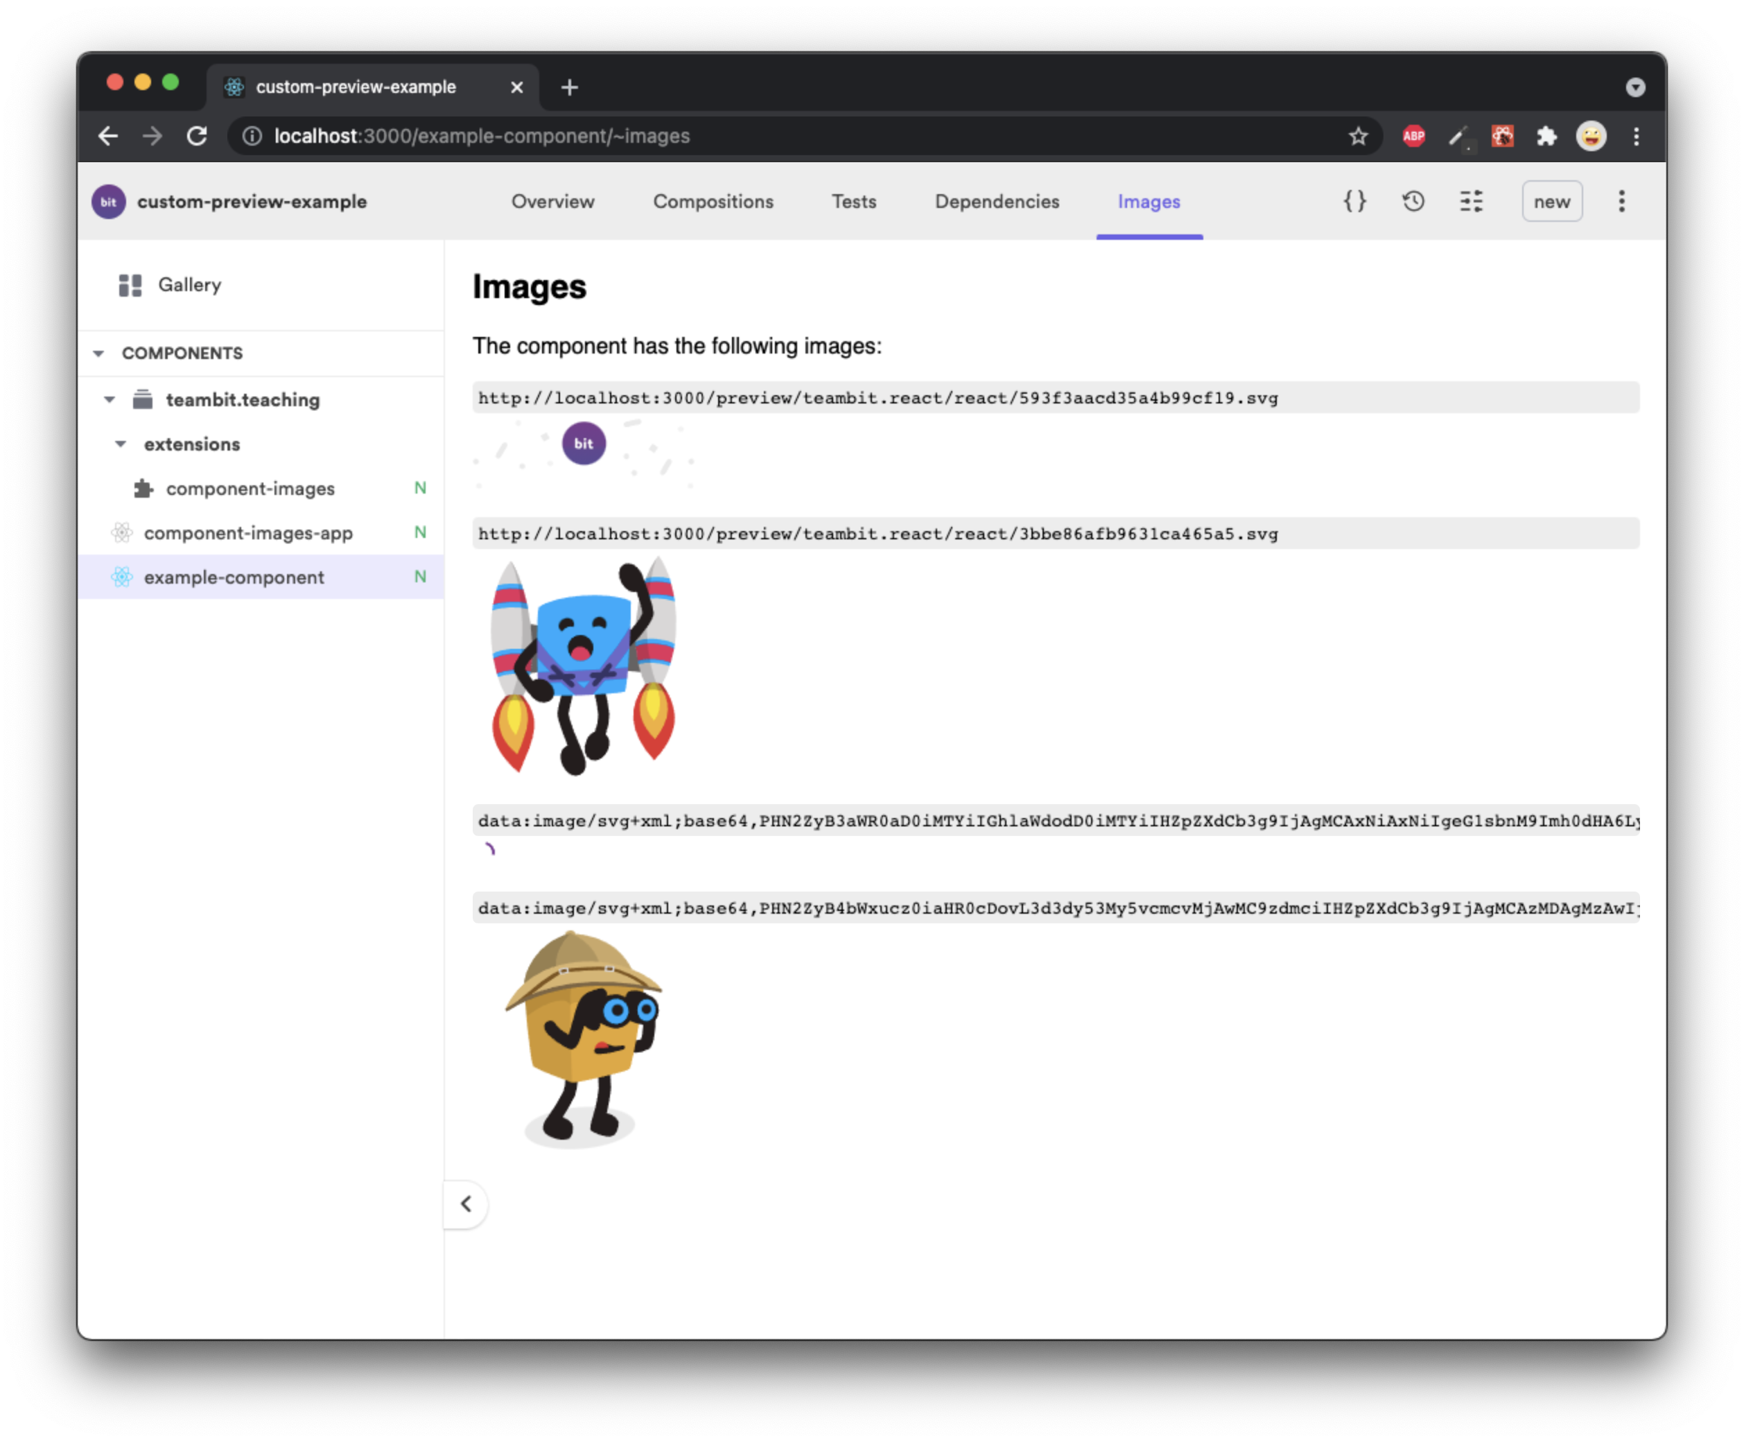Bookmark page with the star icon

(1358, 136)
